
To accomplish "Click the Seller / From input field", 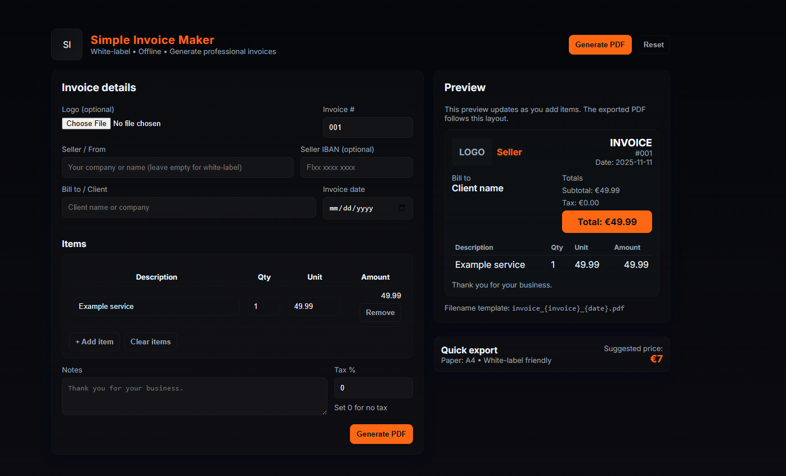I will pos(177,167).
